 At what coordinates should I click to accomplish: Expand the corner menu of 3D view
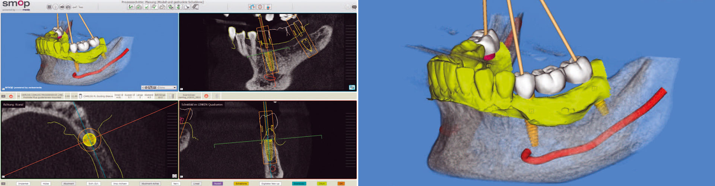pos(3,89)
